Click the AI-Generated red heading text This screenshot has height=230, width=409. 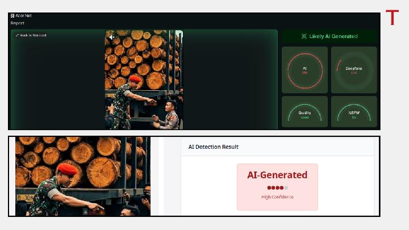[x=277, y=175]
